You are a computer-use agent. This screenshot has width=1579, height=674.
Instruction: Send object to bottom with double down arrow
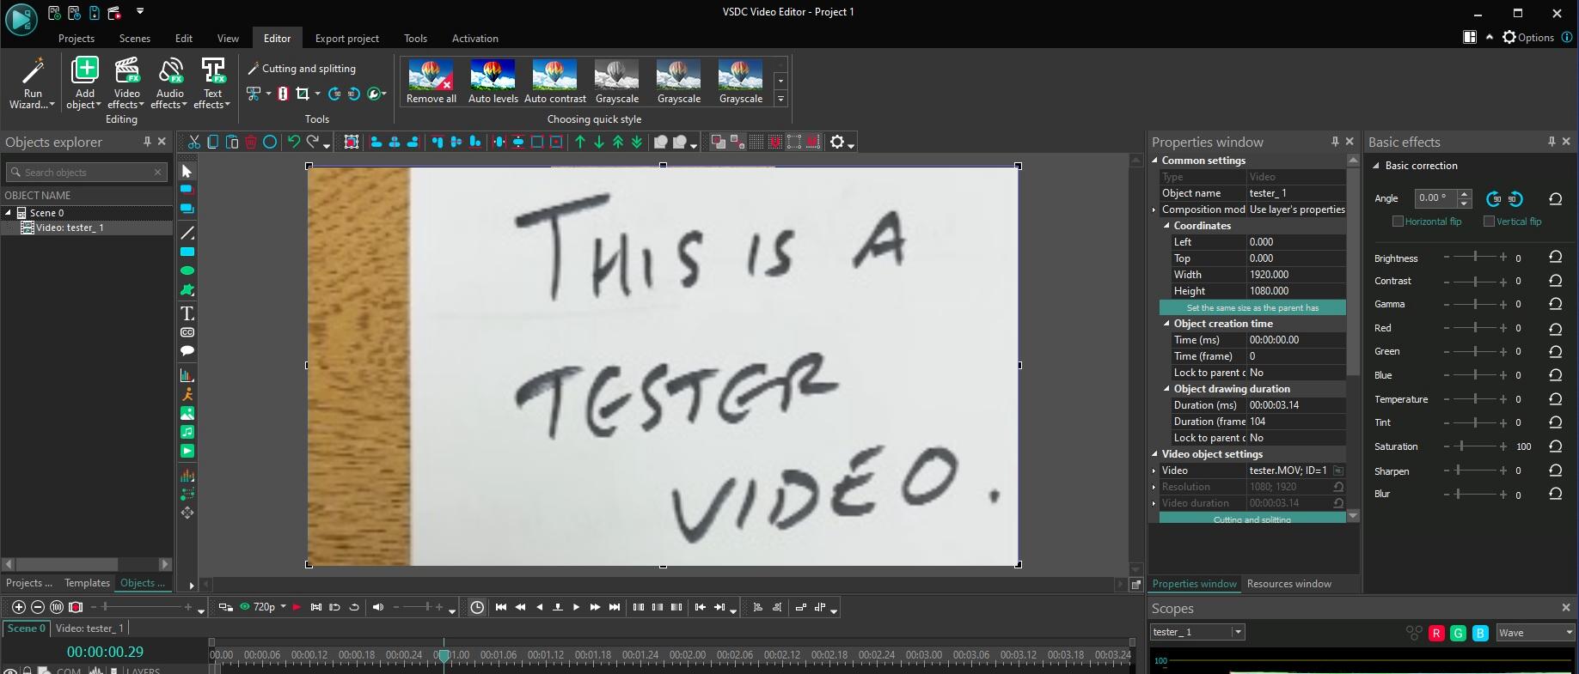click(637, 142)
